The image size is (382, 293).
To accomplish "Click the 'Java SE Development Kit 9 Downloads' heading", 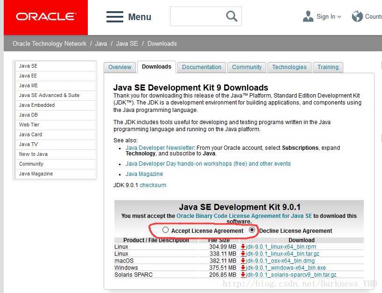I will [191, 88].
